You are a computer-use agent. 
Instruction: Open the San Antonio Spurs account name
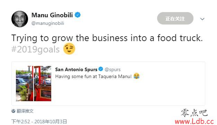[x=76, y=69]
